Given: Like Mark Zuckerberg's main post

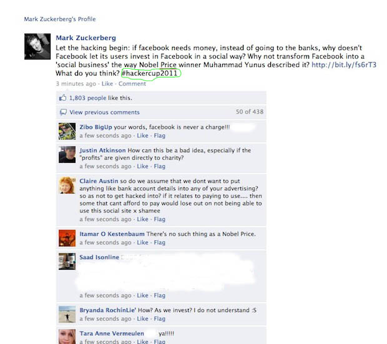Looking at the screenshot, I should tap(107, 84).
